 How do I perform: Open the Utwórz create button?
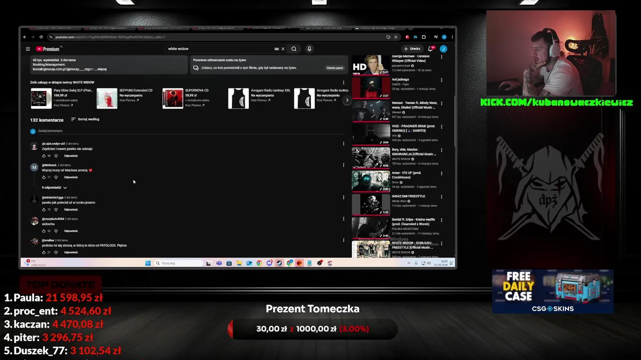point(412,49)
